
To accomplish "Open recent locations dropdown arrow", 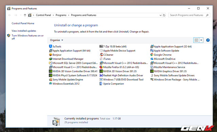I will click(21, 15).
